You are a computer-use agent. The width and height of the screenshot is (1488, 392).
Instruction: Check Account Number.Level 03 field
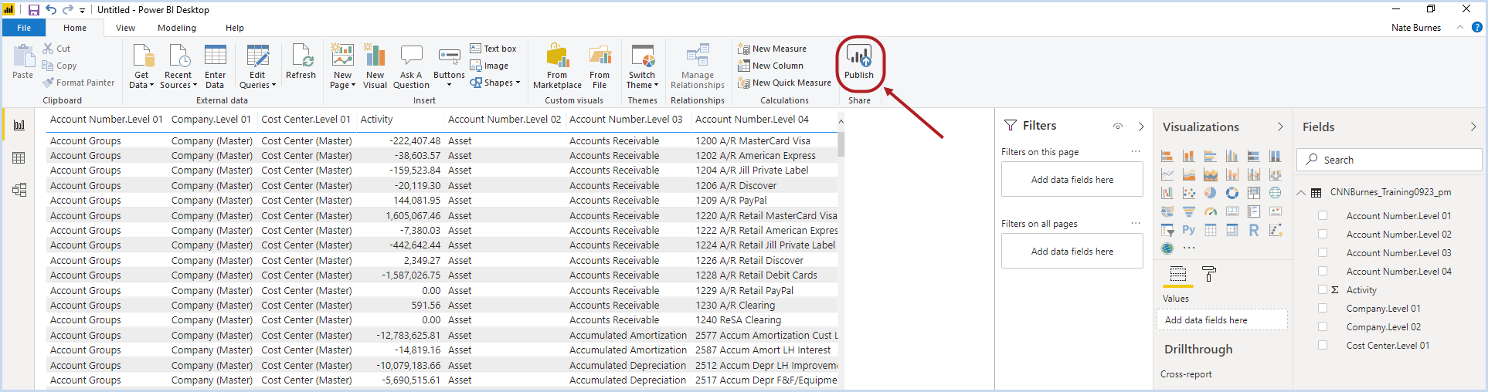click(x=1322, y=253)
